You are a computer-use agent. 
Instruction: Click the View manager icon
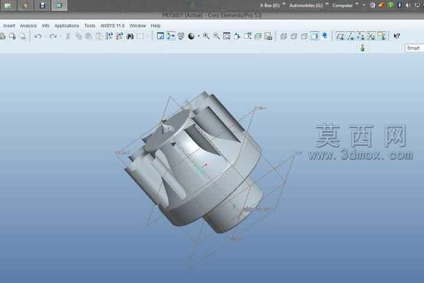[x=268, y=36]
